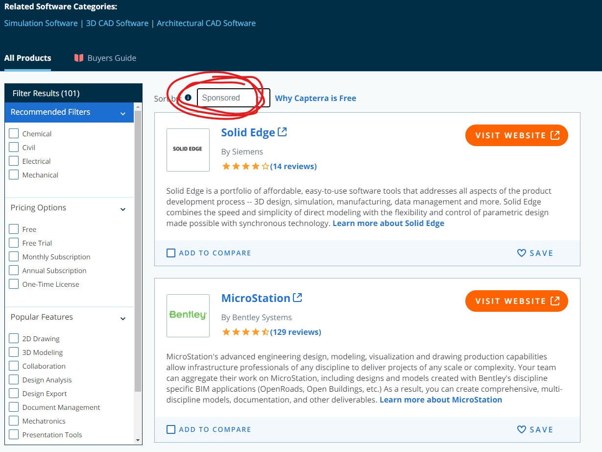This screenshot has height=452, width=602.
Task: Open Solid Edge 14 reviews link
Action: [293, 166]
